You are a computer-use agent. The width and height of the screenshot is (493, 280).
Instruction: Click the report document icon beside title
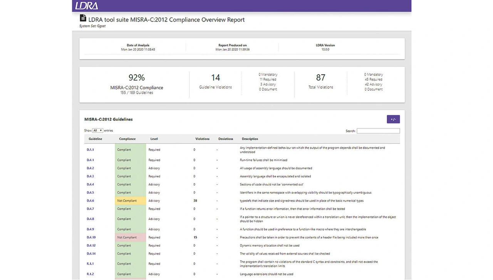[x=83, y=18]
